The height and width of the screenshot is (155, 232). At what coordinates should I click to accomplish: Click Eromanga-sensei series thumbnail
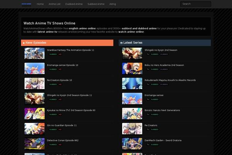tap(132, 98)
